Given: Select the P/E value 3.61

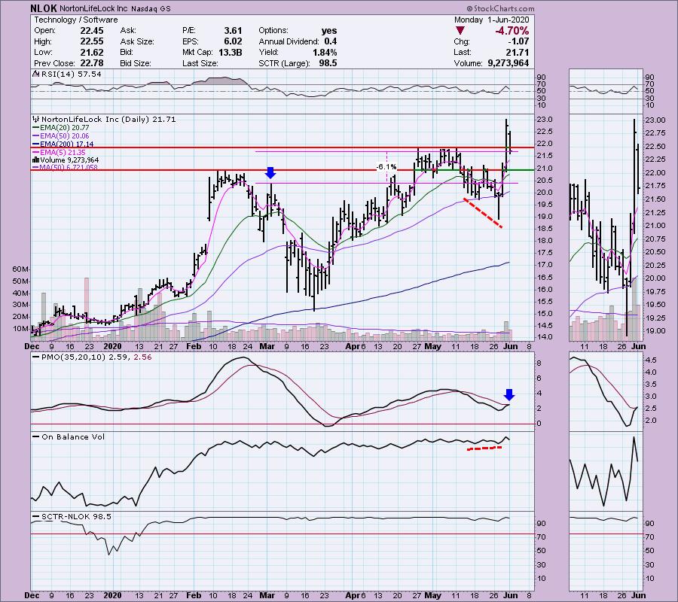Looking at the screenshot, I should 233,31.
